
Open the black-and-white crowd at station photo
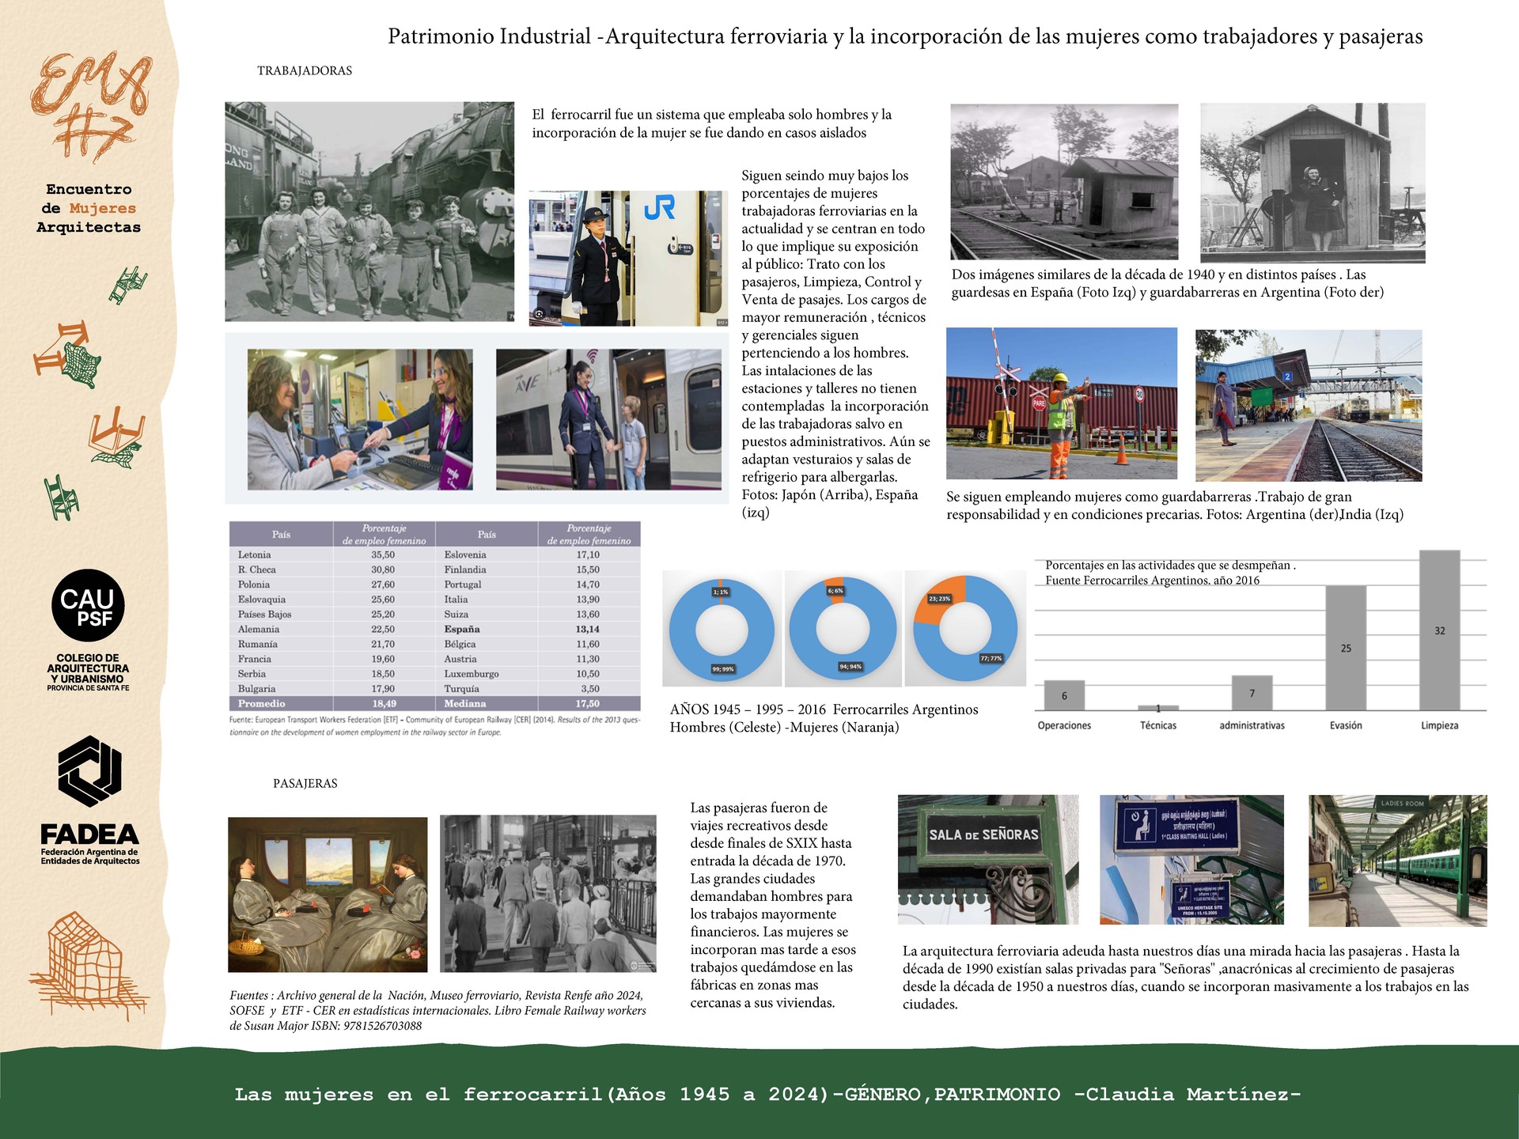(x=548, y=894)
